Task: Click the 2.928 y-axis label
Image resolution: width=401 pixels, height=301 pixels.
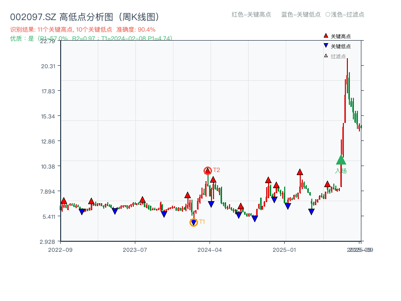Action: [x=48, y=242]
